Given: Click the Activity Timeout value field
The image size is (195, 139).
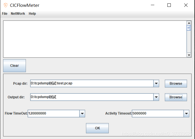Looking at the screenshot, I should coord(158,113).
